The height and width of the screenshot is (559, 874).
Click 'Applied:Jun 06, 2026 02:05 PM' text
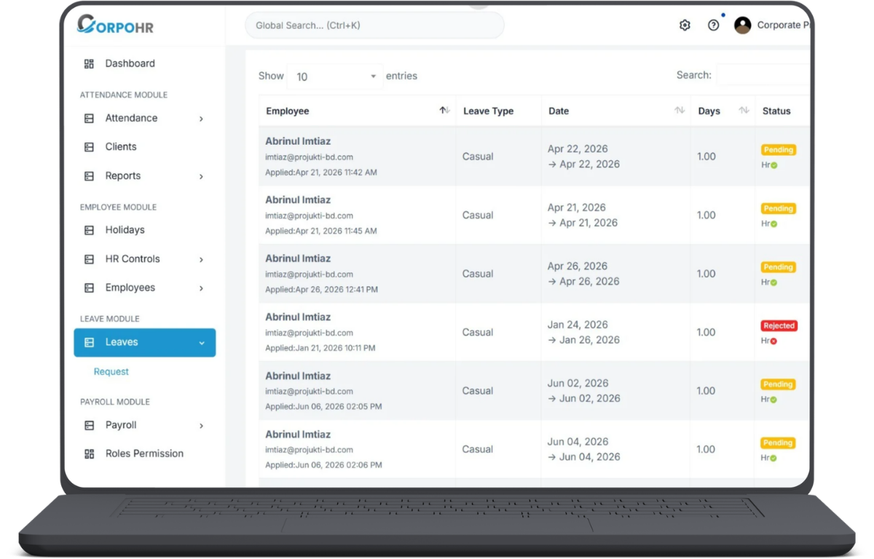(323, 407)
